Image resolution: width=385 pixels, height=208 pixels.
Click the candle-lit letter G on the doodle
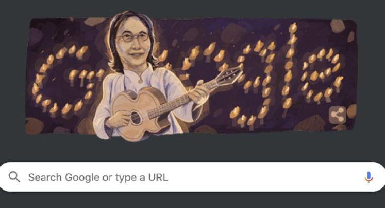tap(68, 80)
